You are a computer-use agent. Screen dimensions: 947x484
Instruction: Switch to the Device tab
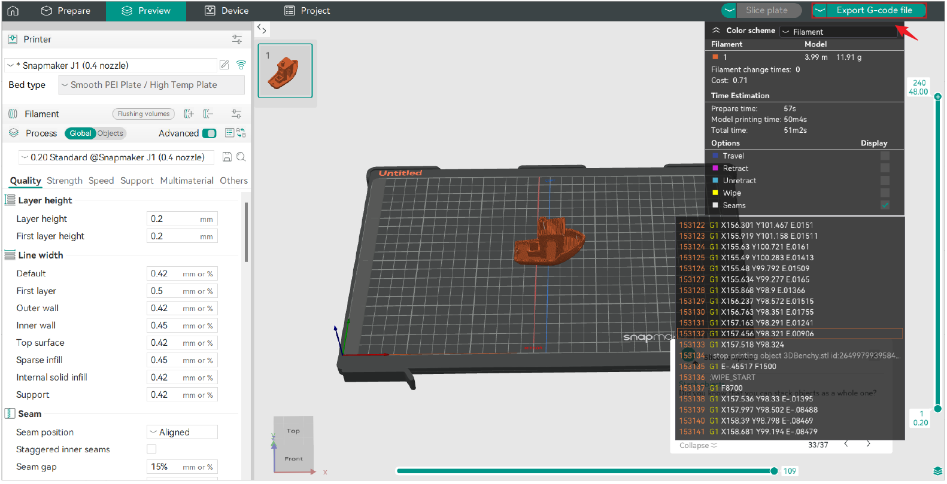[226, 11]
